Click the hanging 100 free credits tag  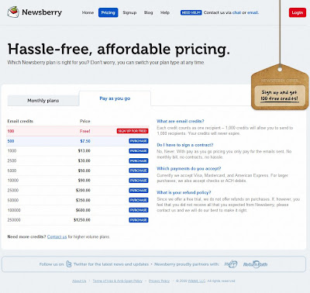[x=280, y=88]
